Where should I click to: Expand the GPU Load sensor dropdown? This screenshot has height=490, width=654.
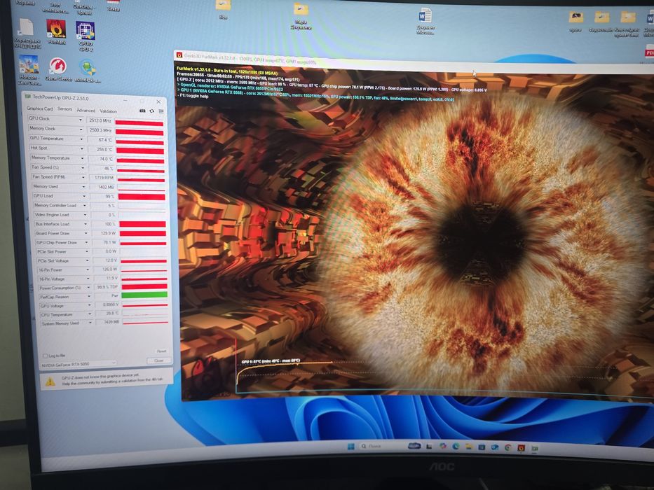[x=84, y=196]
